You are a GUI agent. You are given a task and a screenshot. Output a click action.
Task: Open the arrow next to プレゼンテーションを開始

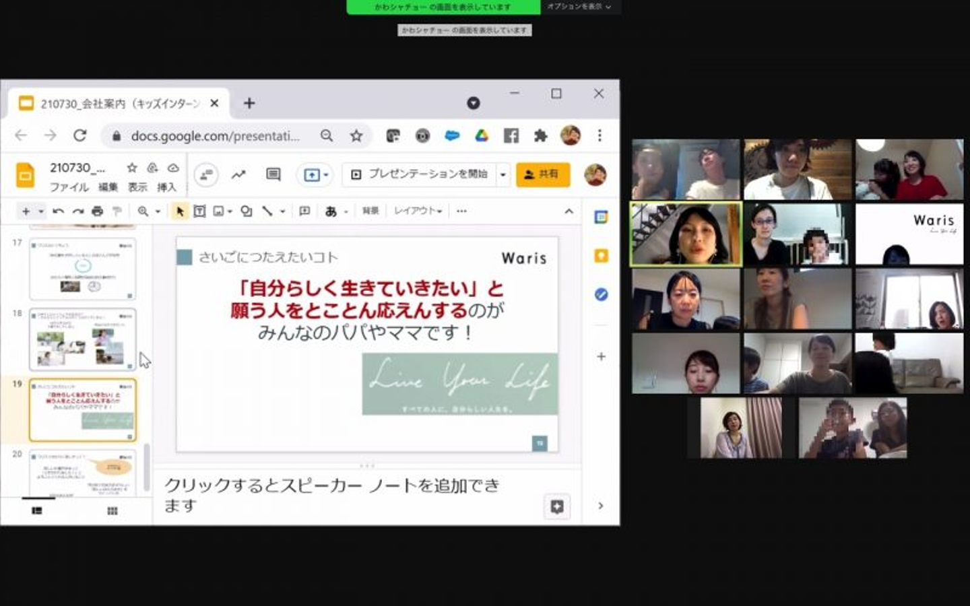(x=503, y=174)
